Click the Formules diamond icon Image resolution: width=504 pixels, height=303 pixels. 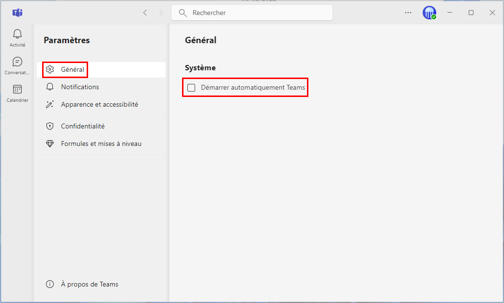50,144
